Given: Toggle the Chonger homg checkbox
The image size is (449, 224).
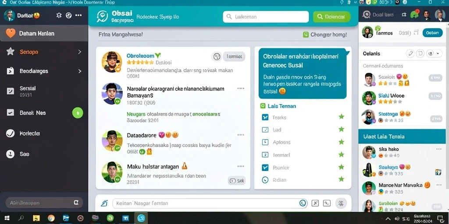Looking at the screenshot, I should click(x=306, y=35).
